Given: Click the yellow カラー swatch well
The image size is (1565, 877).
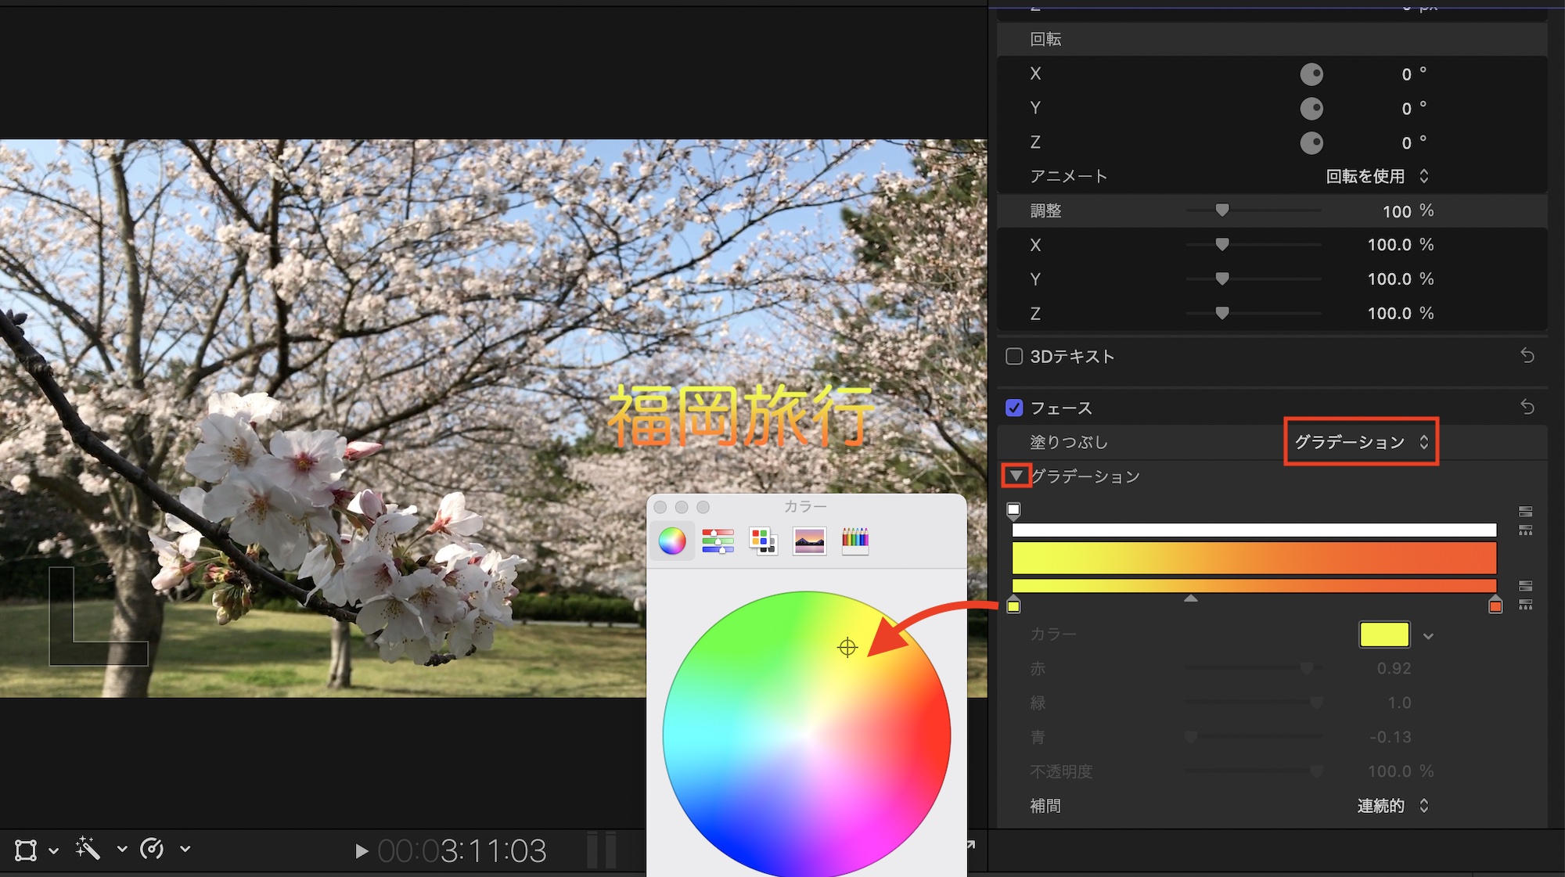Looking at the screenshot, I should tap(1384, 634).
